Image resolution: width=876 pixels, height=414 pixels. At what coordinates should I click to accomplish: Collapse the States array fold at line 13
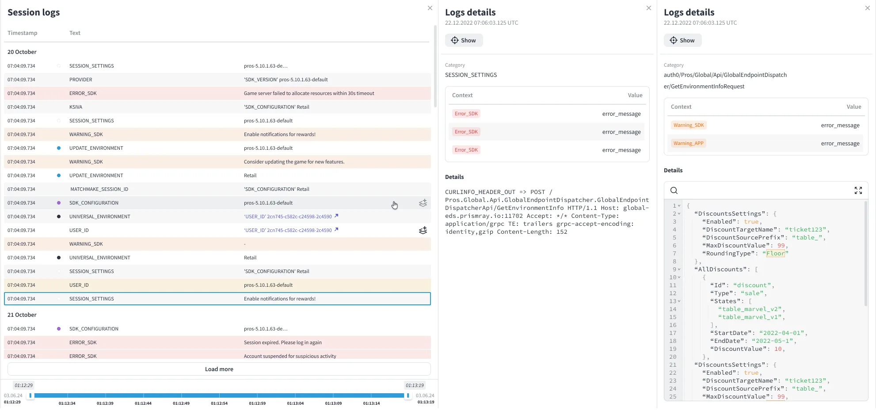[x=679, y=301]
